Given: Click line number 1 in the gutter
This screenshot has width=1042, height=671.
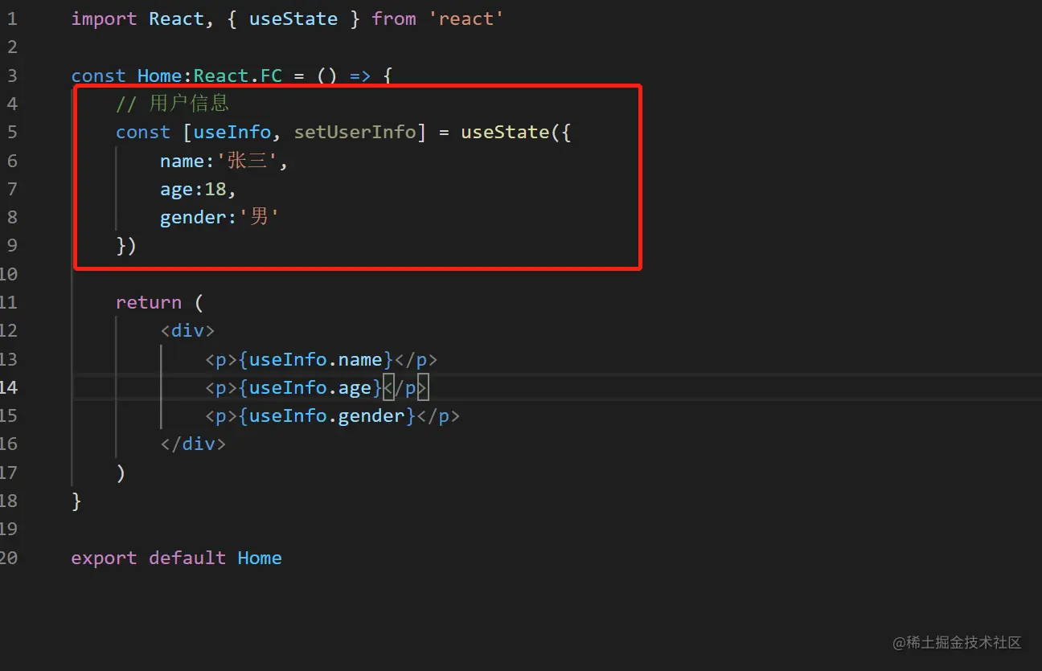Looking at the screenshot, I should click(11, 19).
